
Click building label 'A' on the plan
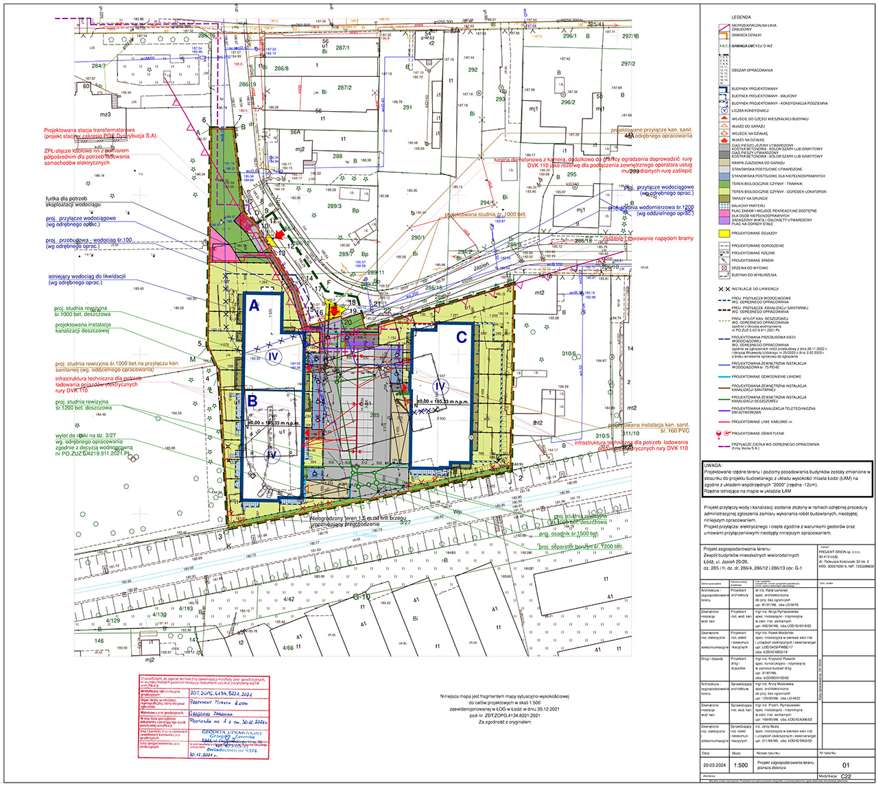pos(253,308)
